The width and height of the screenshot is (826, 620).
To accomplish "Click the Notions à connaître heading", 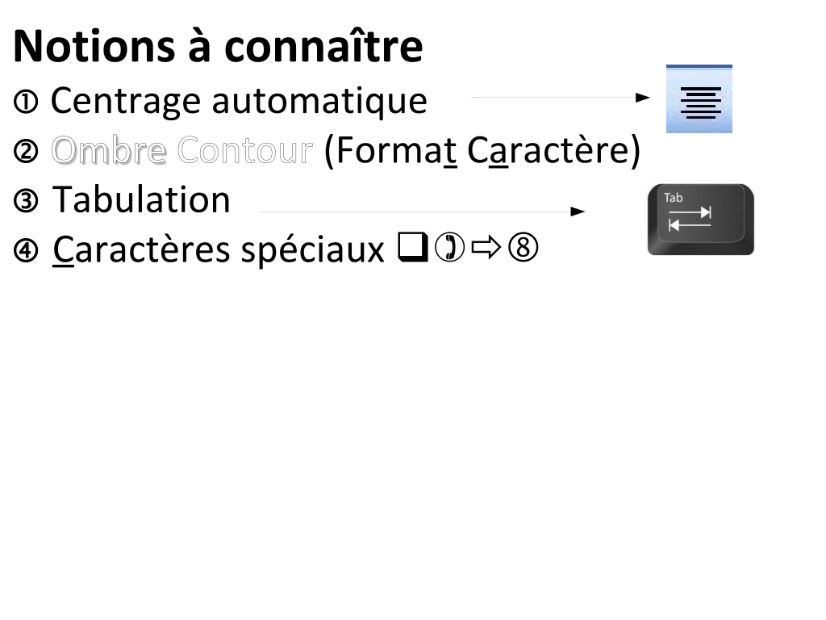I will click(x=218, y=46).
